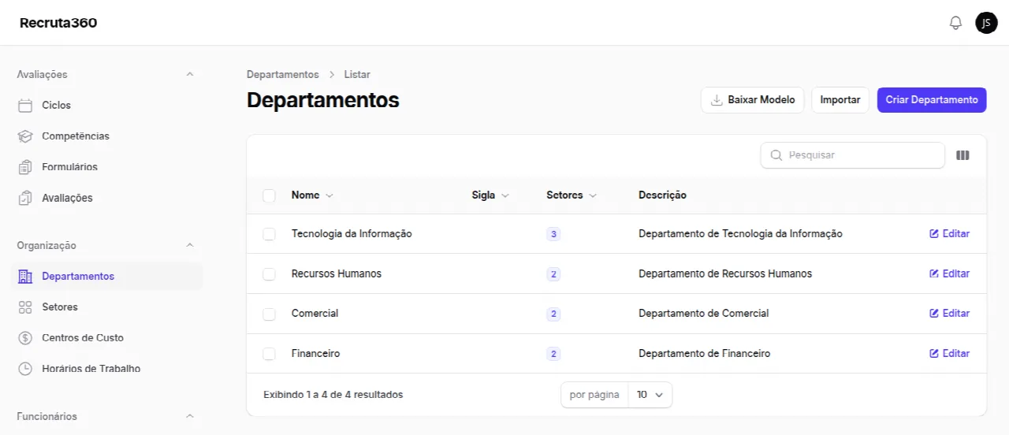Click the name cell Tecnologia da Informação
1009x435 pixels.
[352, 234]
